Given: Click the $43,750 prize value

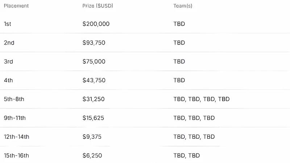Looking at the screenshot, I should point(94,80).
